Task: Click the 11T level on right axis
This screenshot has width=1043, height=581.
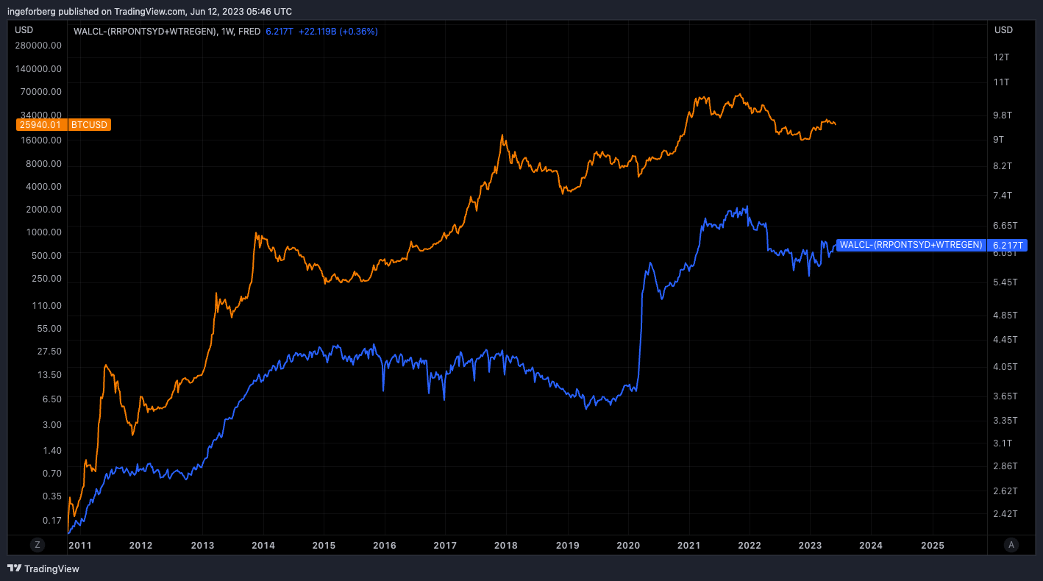Action: 1001,82
